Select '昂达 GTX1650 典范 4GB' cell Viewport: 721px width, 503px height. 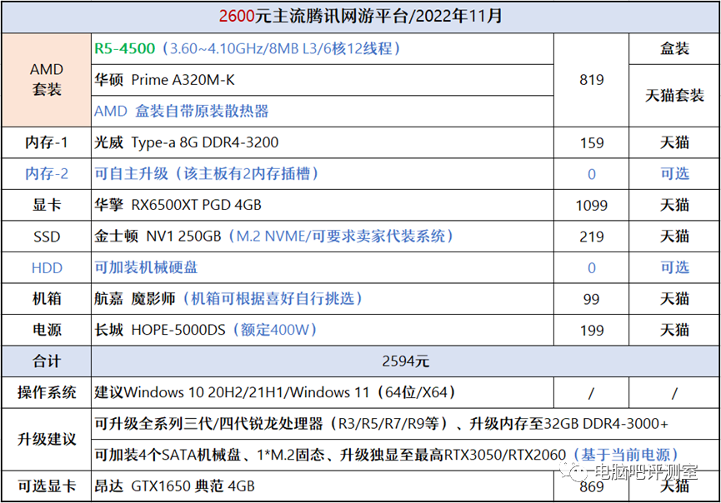tap(322, 486)
